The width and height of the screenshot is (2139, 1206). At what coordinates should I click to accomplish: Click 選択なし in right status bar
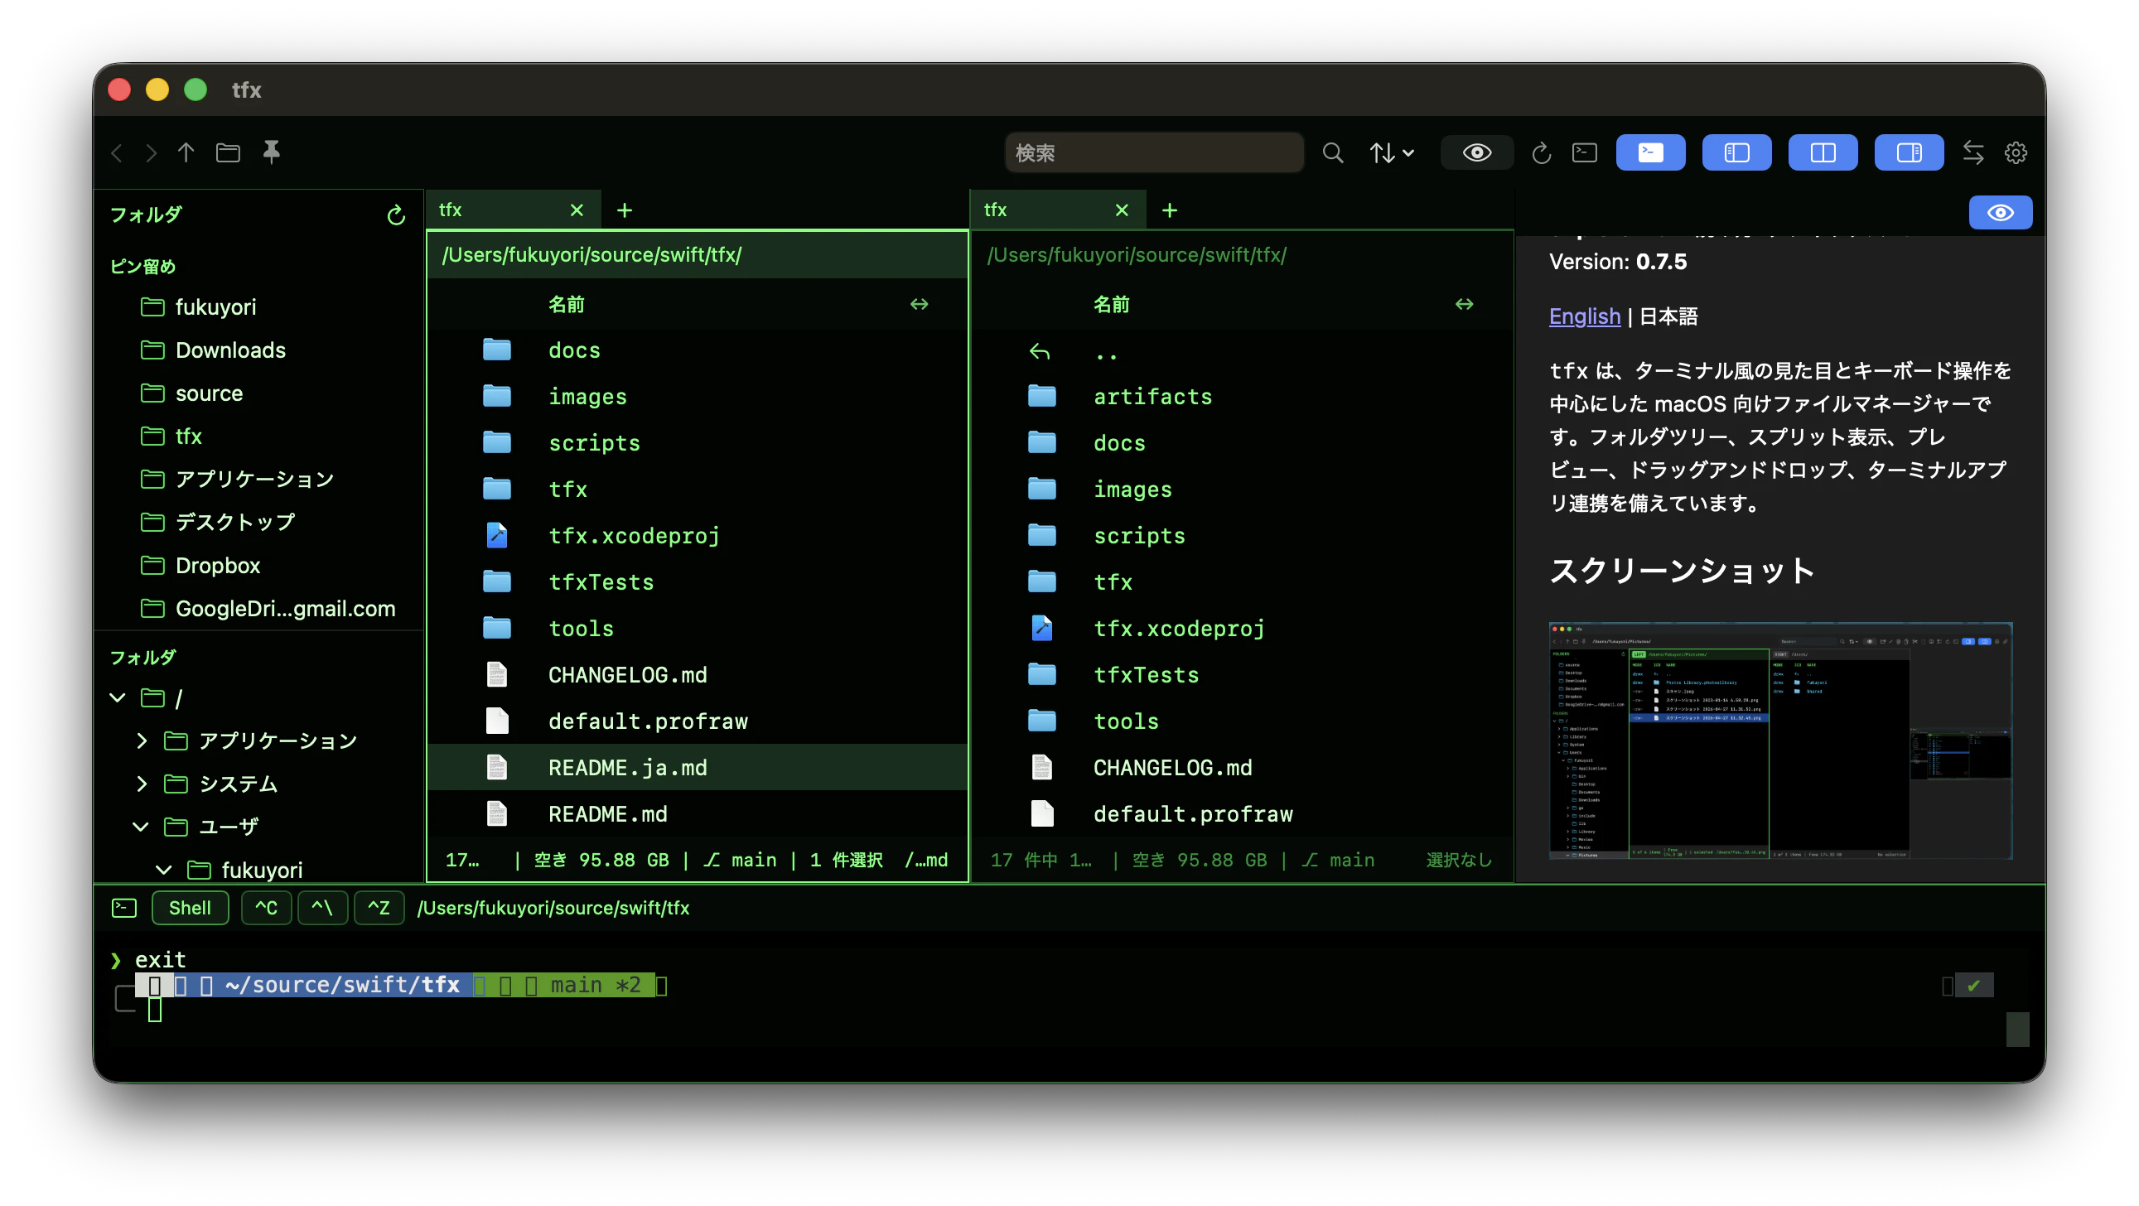coord(1459,860)
